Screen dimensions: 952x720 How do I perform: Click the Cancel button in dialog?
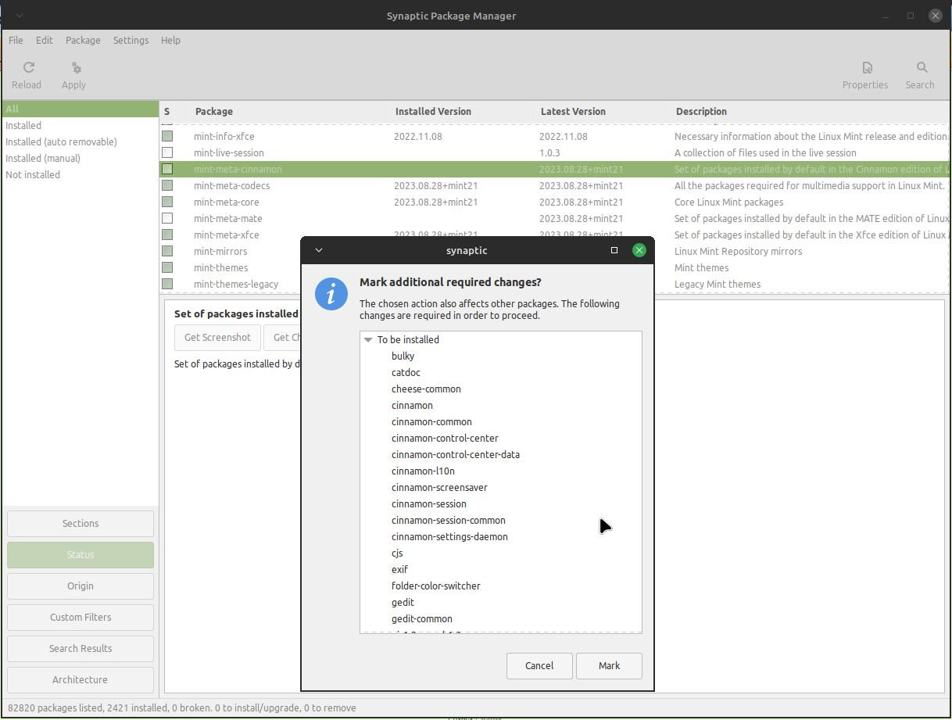(x=539, y=666)
